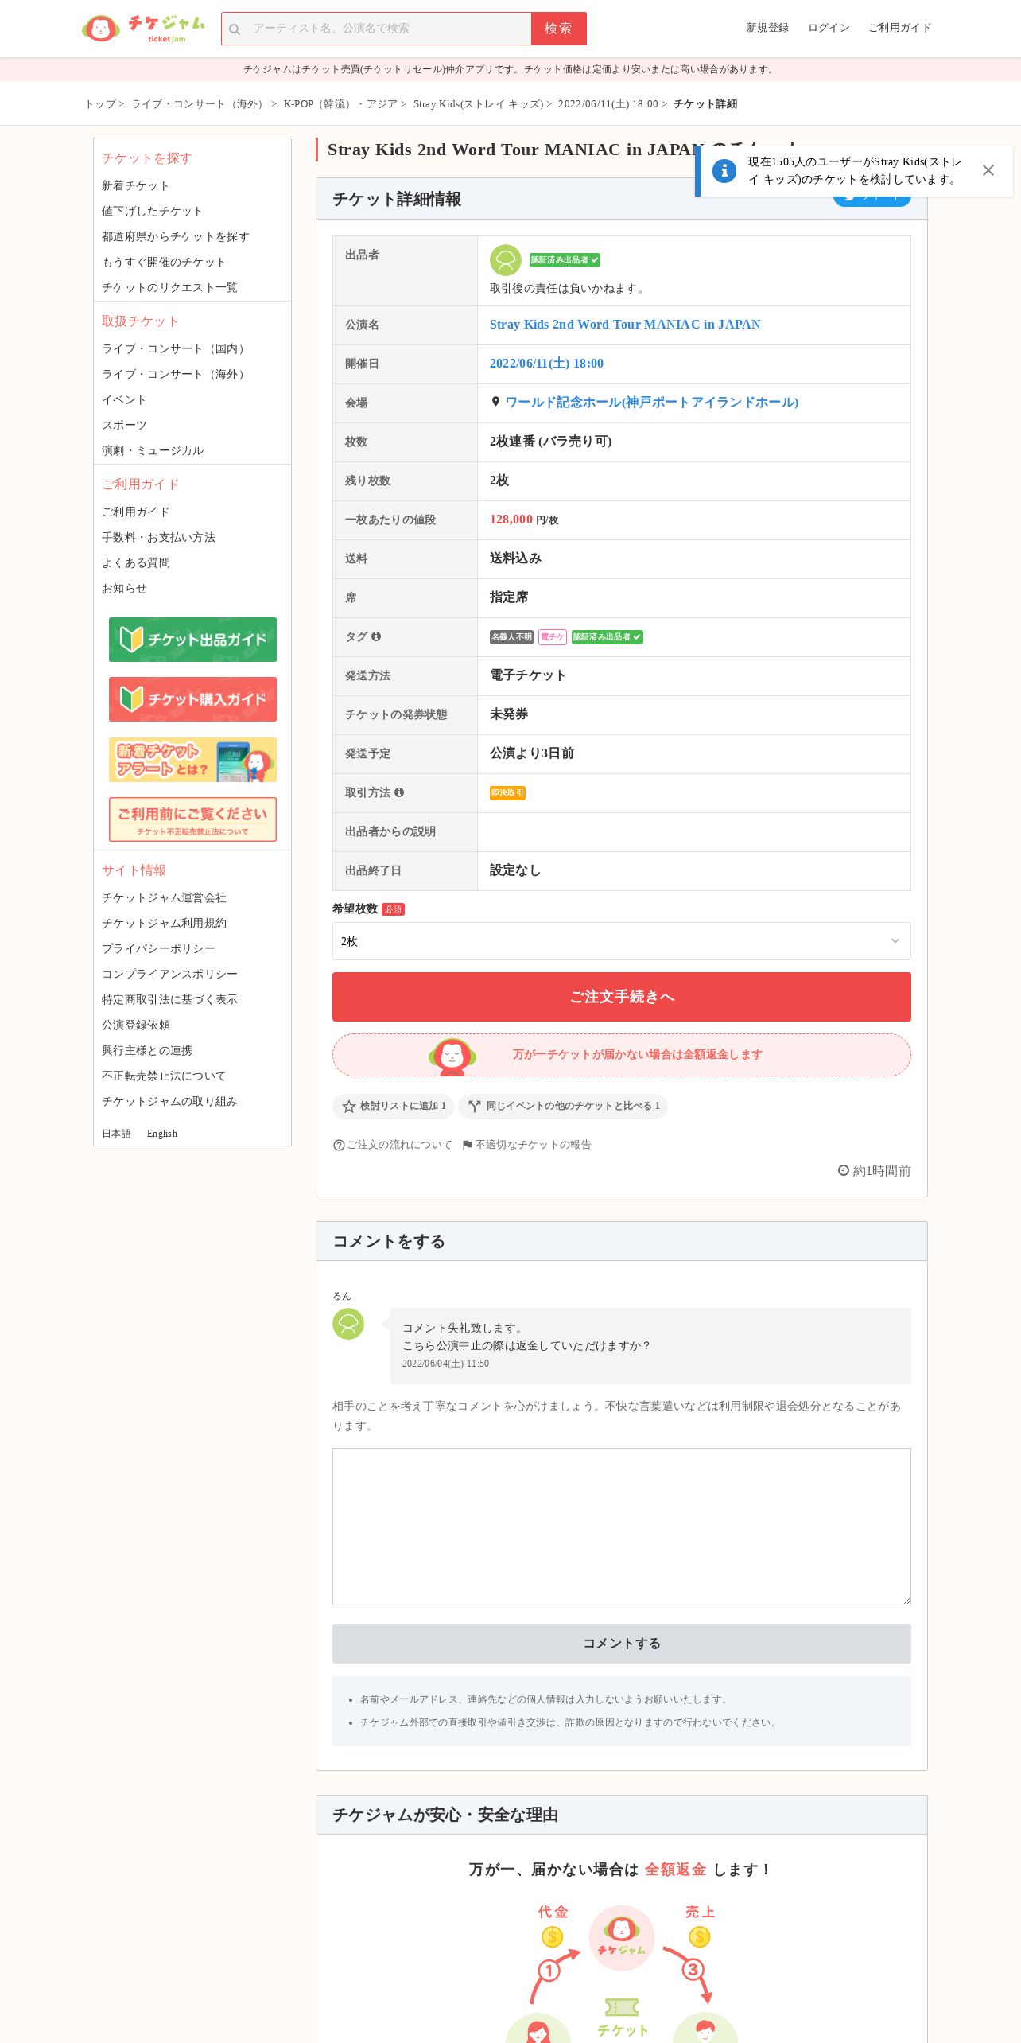Open 値下げしたチケット sidebar link
Screen dimensions: 1021x2043
tap(152, 211)
